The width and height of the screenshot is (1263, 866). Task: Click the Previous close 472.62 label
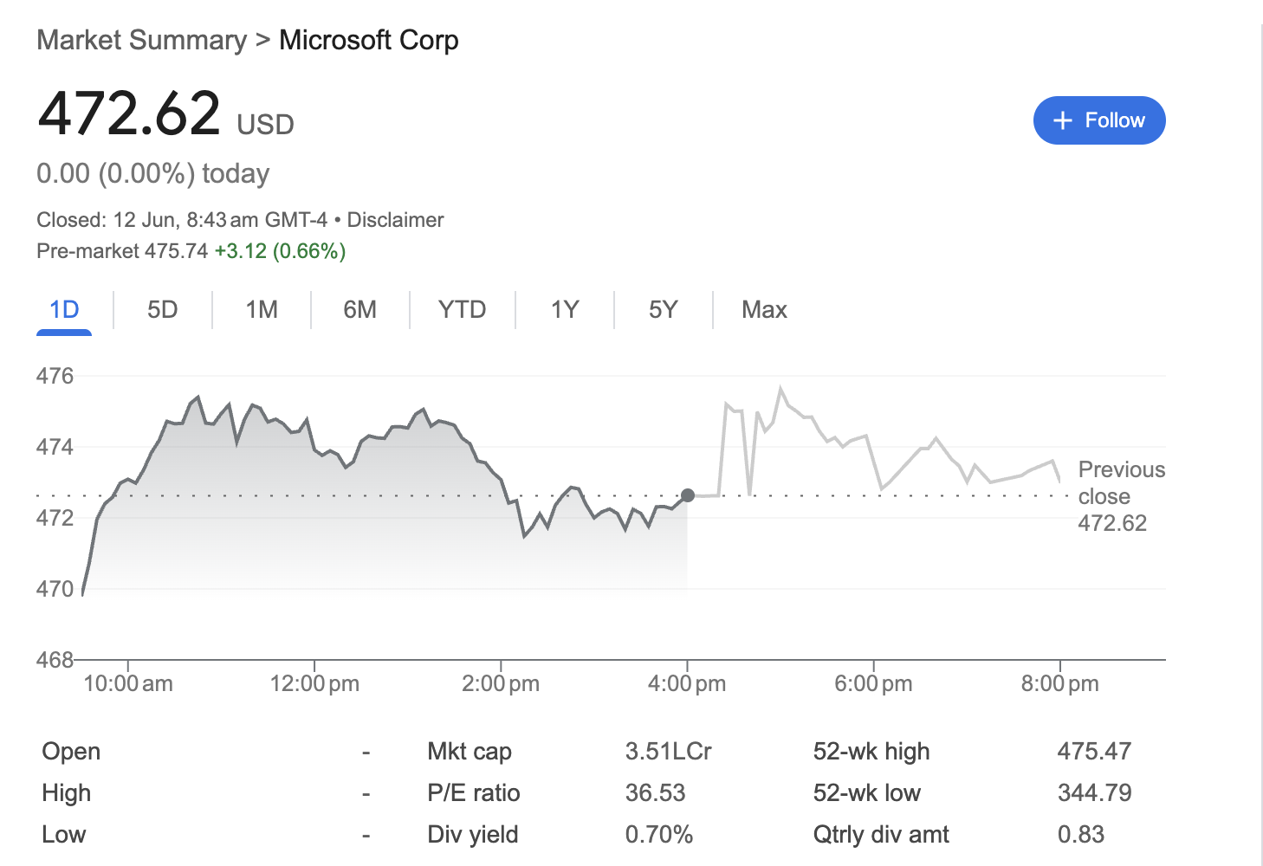click(1122, 496)
